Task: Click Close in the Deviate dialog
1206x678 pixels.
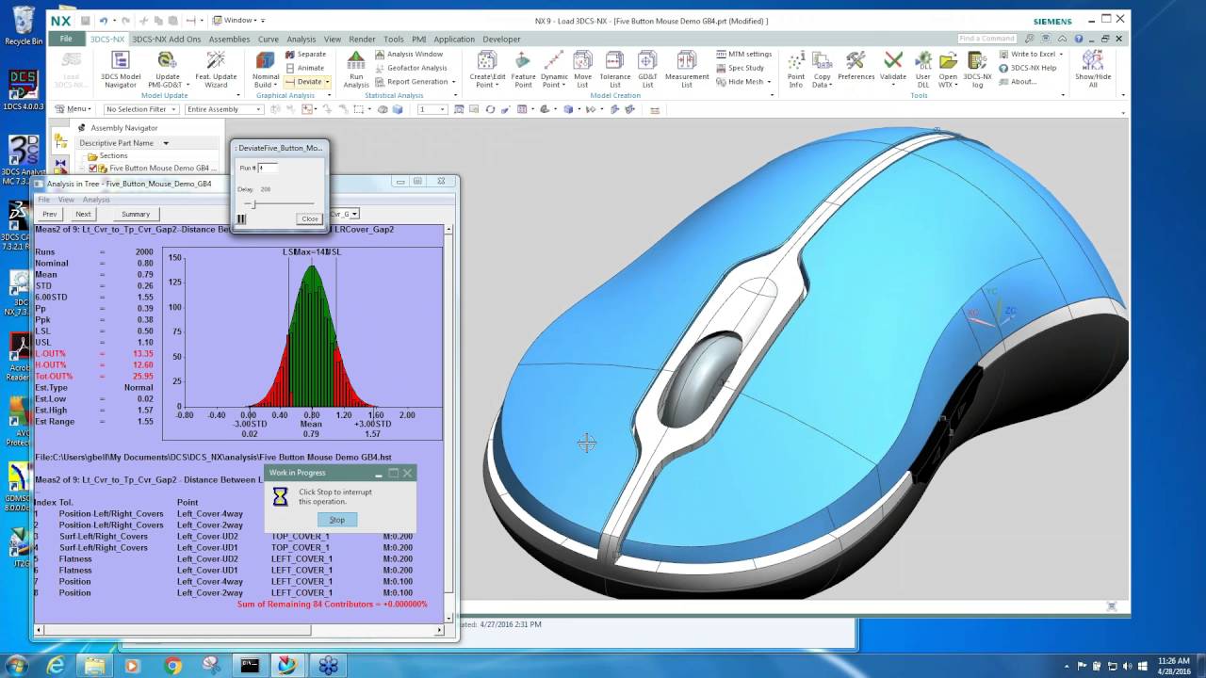Action: click(x=309, y=218)
